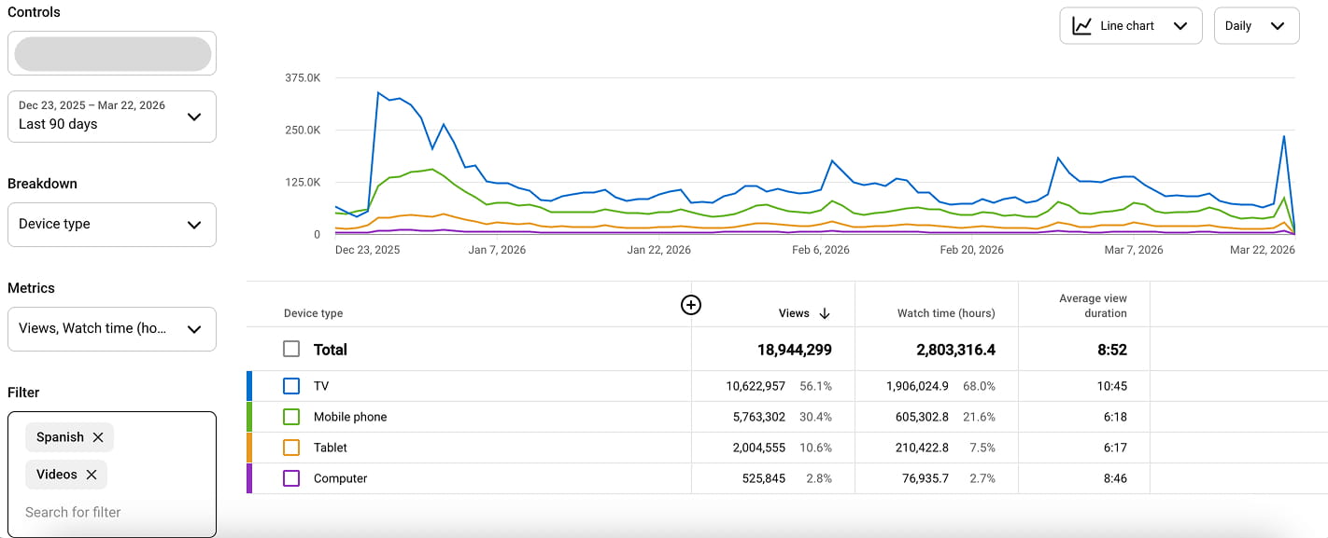Change the Daily granularity dropdown
This screenshot has width=1328, height=538.
1256,25
